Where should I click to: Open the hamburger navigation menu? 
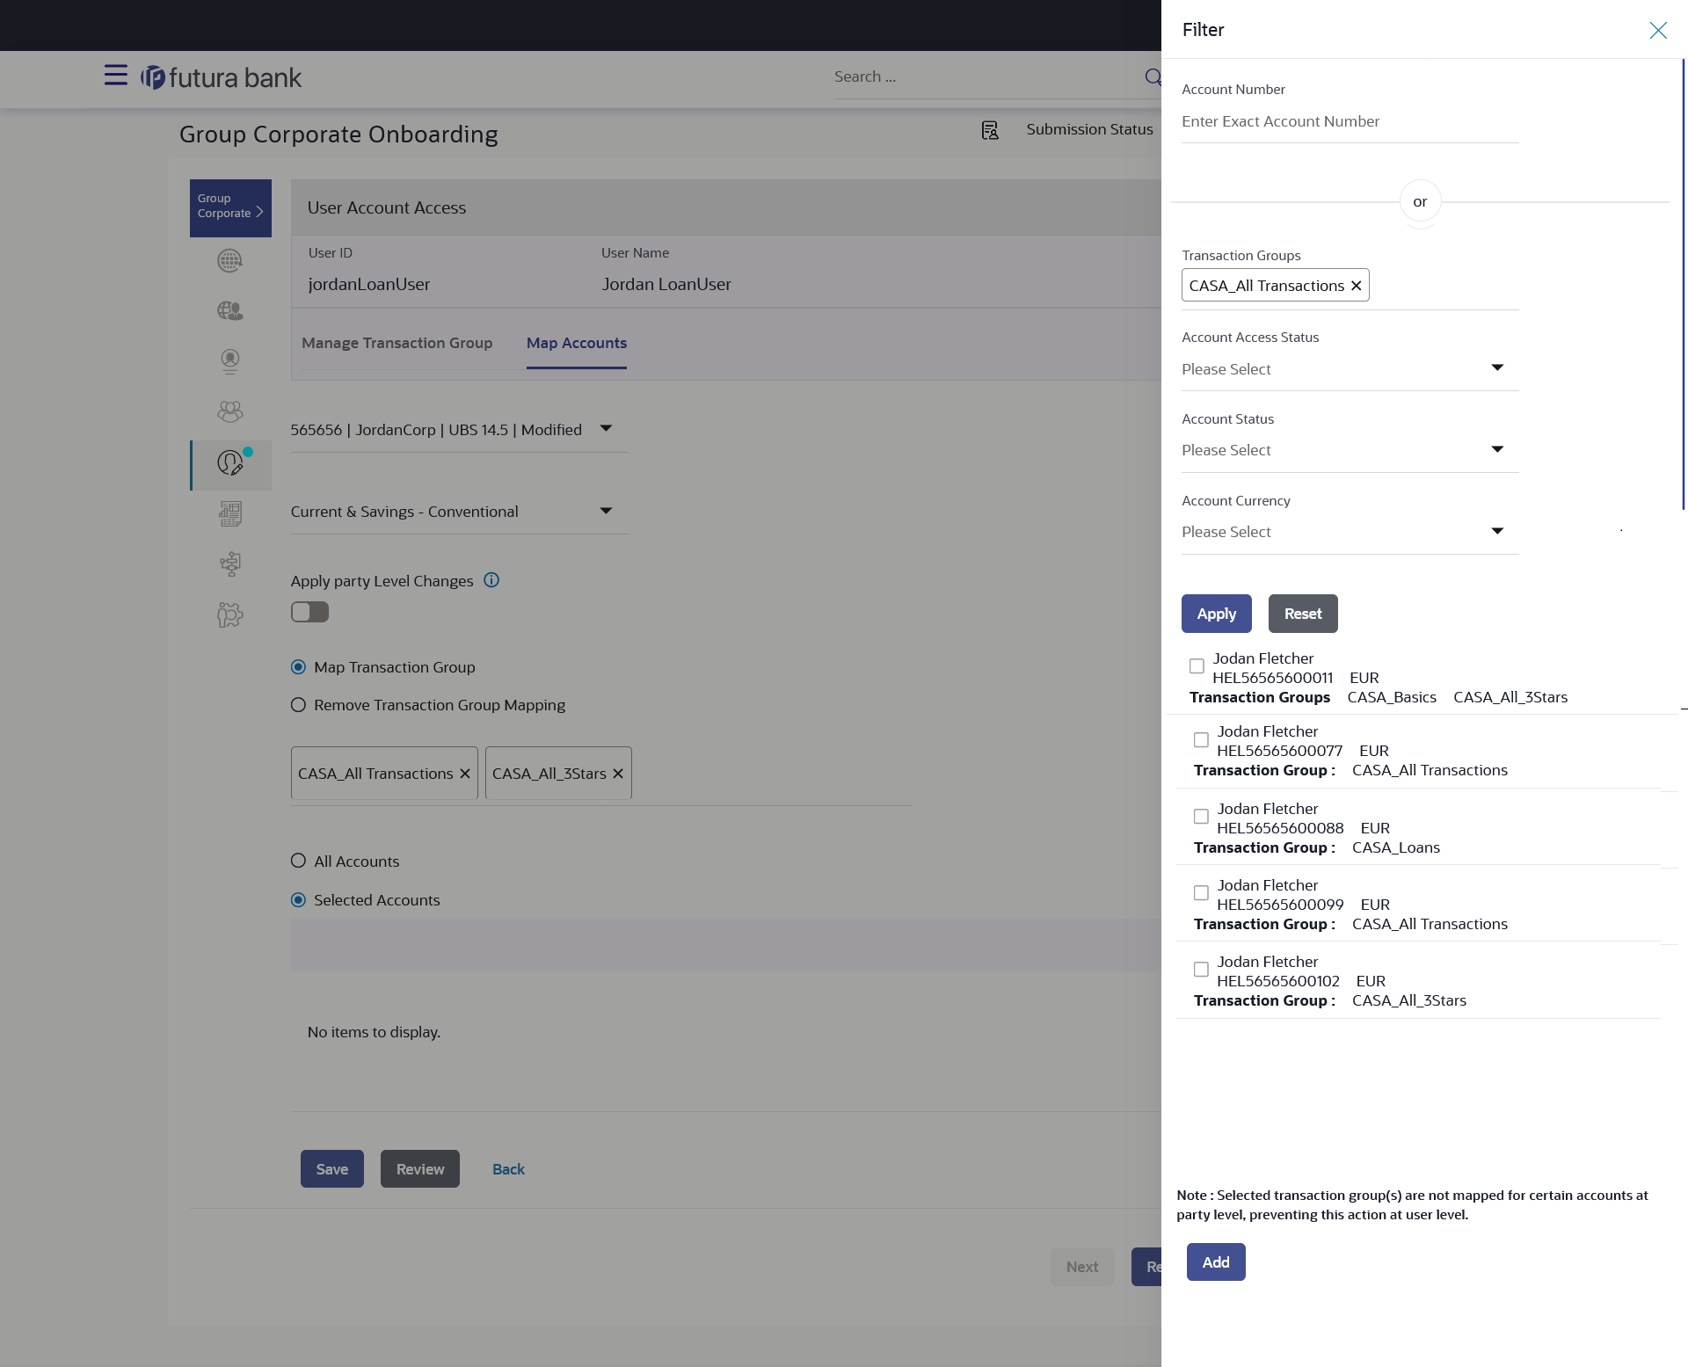pos(115,76)
